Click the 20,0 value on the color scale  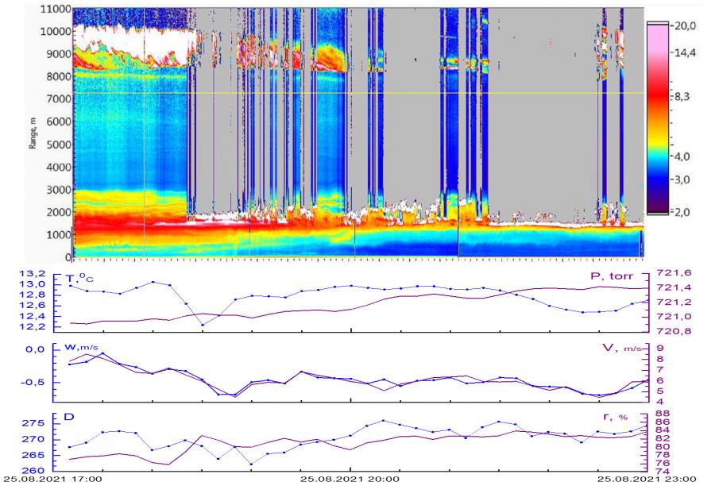(685, 26)
